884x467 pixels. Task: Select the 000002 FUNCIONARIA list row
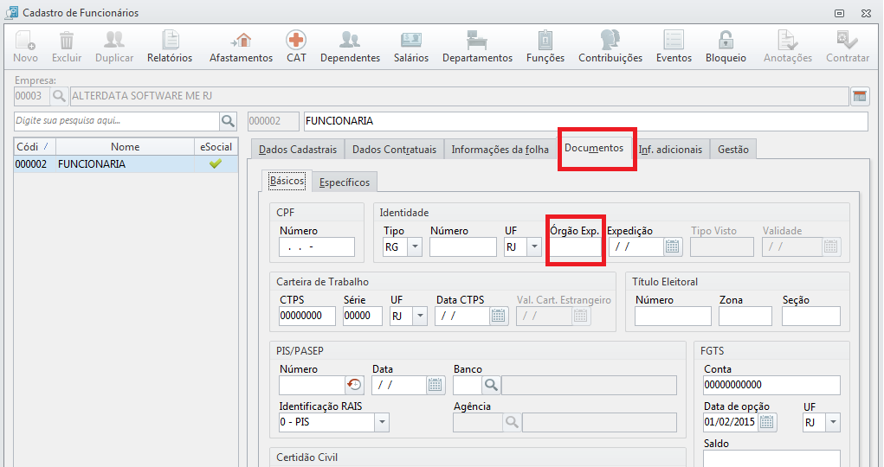coord(126,164)
